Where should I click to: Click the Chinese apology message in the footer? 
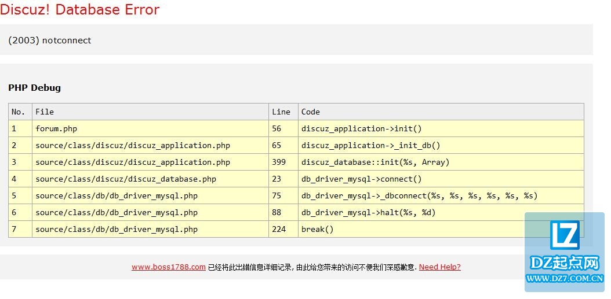coord(312,267)
